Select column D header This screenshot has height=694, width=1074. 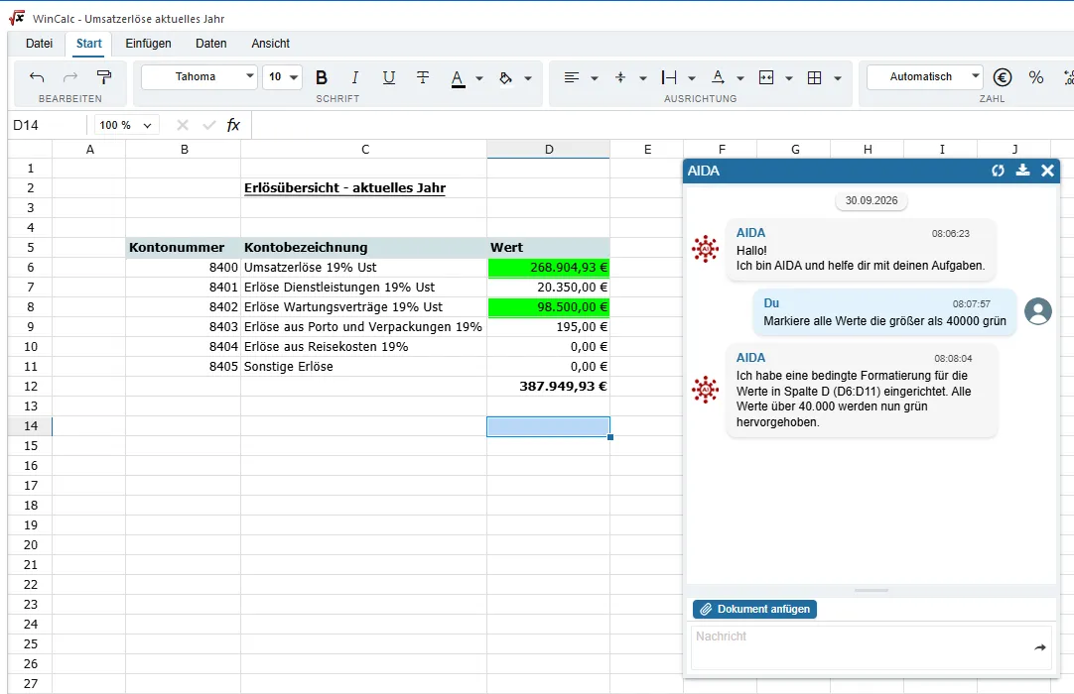(549, 149)
